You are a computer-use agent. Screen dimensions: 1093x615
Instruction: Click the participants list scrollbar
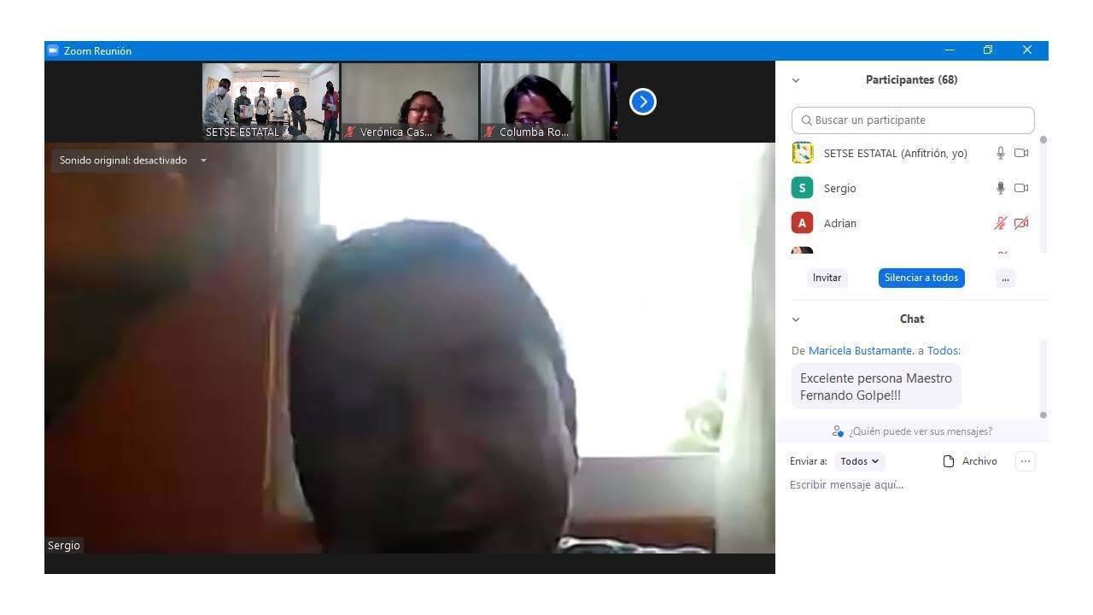[1043, 193]
